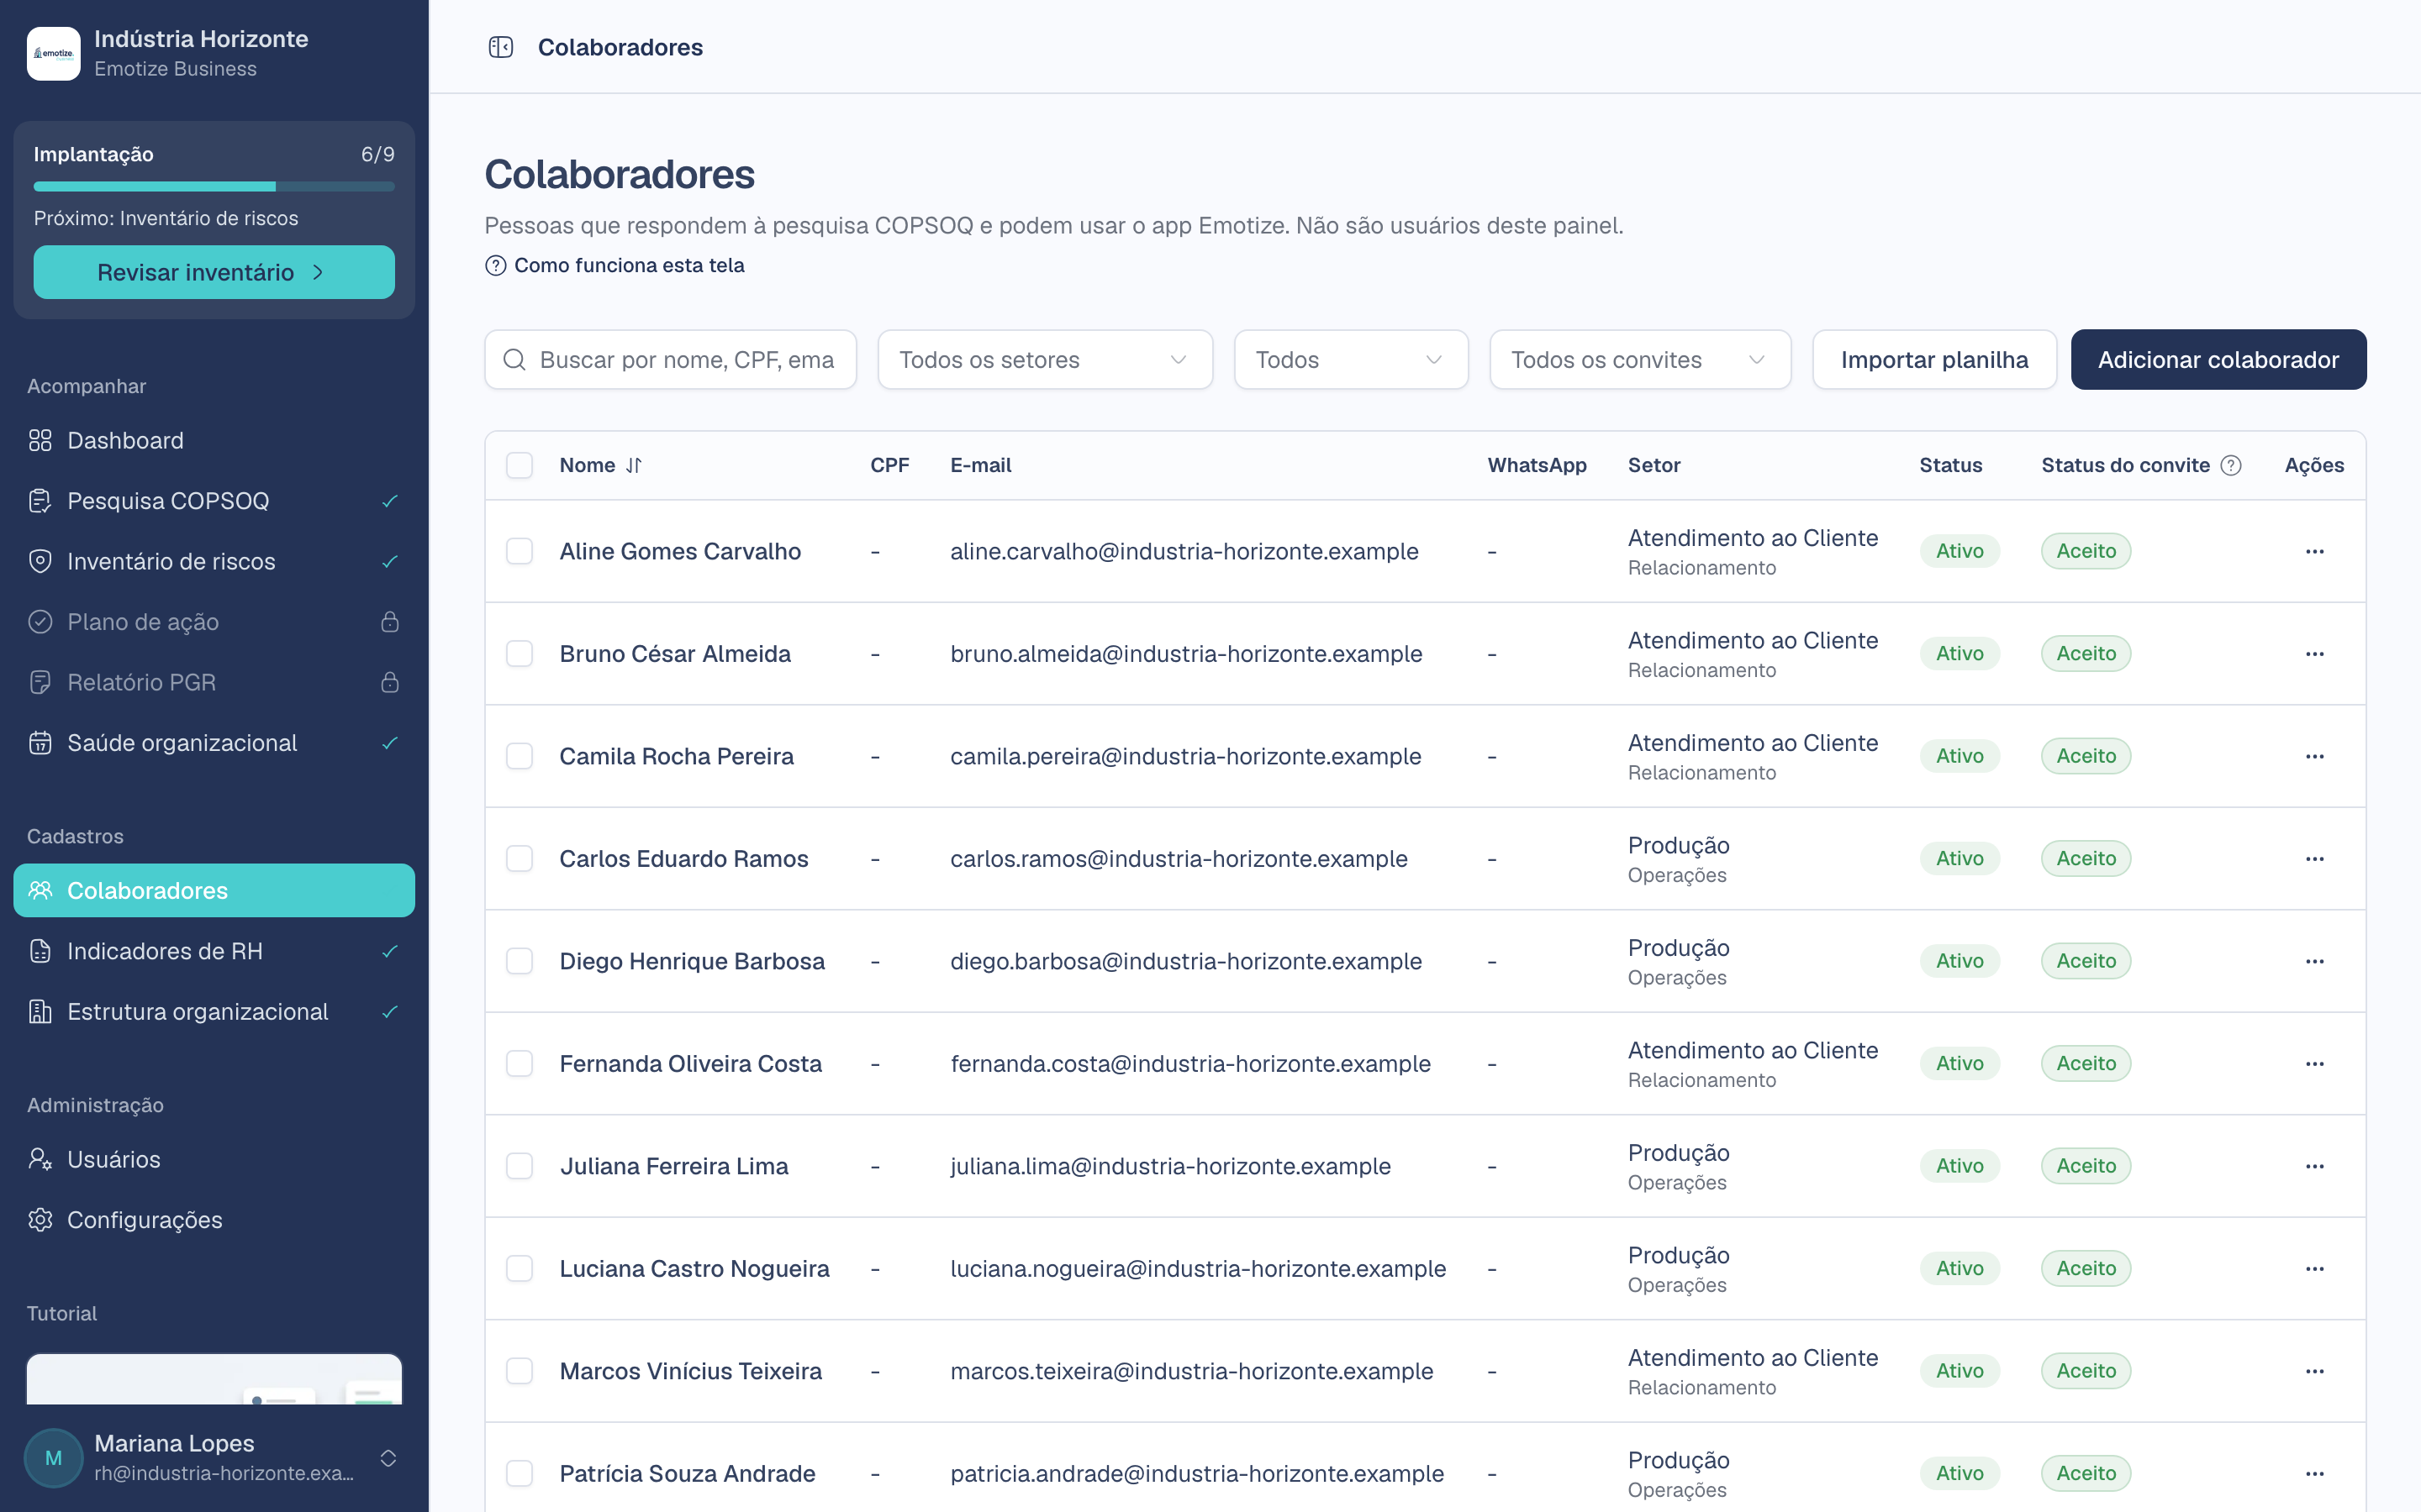Click the lock icon on Plano de ação
The width and height of the screenshot is (2421, 1512).
coord(390,622)
